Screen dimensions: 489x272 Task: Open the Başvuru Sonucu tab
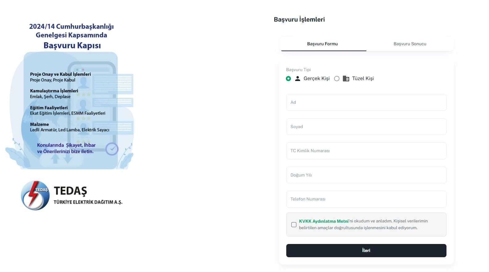pos(410,44)
